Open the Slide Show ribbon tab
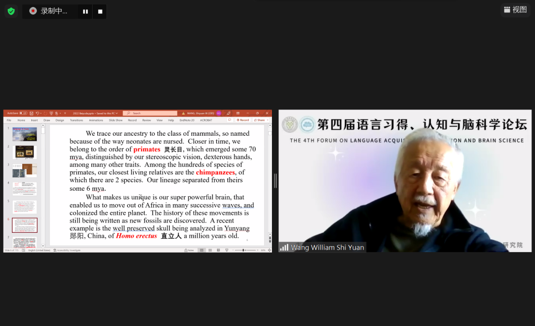This screenshot has height=326, width=535. pos(115,120)
